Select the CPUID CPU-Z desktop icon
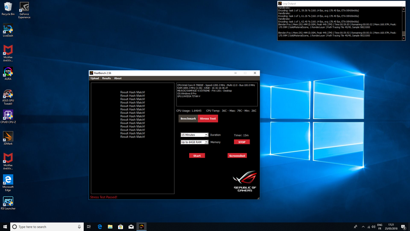Viewport: 410px width, 231px height. [x=8, y=117]
